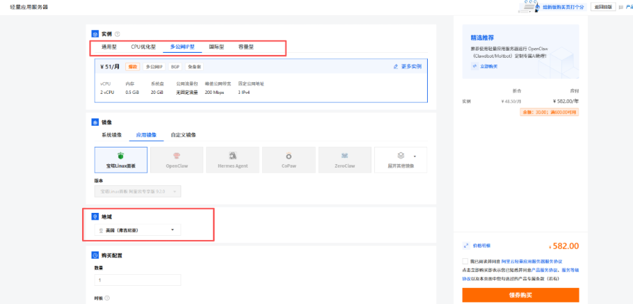Image resolution: width=633 pixels, height=304 pixels.
Task: Select the CoPaw image tile
Action: pos(289,160)
